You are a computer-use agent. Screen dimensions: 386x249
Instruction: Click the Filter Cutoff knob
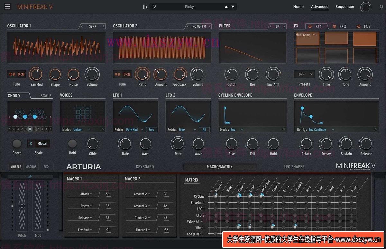click(232, 75)
